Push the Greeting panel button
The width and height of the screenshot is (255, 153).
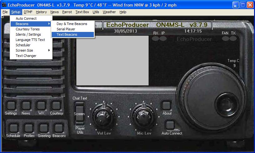(44, 128)
